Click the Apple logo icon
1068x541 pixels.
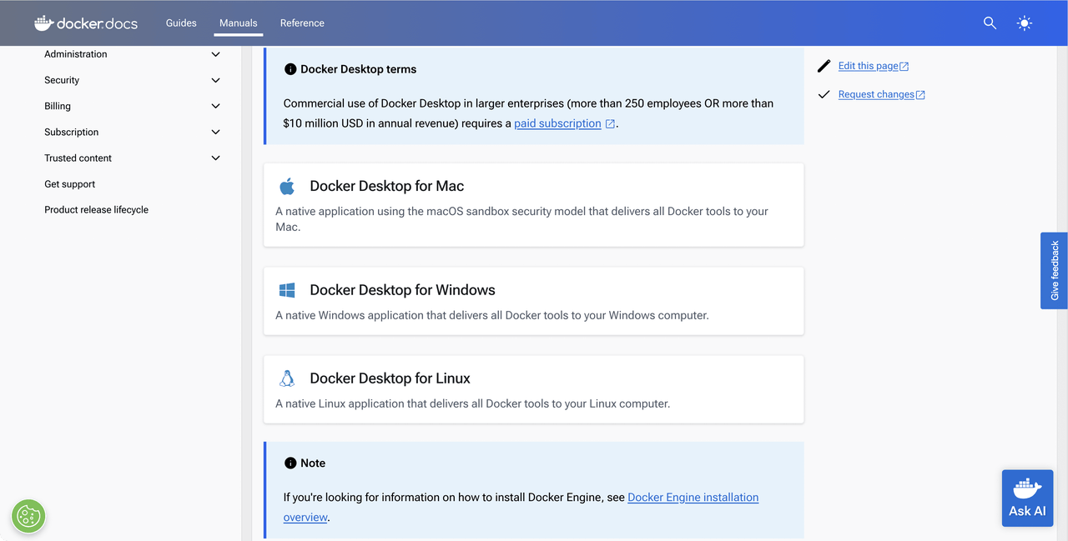tap(287, 186)
